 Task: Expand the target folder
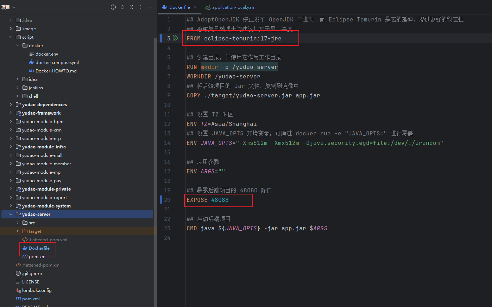coord(18,231)
